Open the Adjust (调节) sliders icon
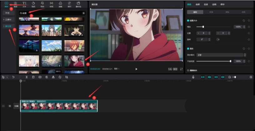The width and height of the screenshot is (255, 131). 69,3
